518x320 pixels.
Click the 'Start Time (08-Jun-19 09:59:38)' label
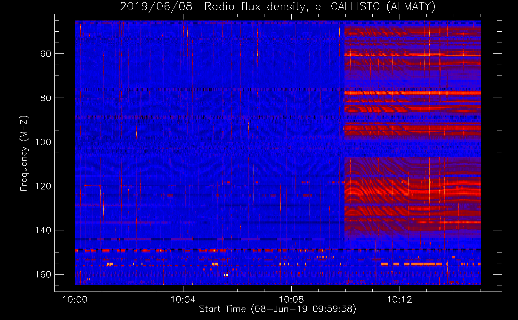pos(278,309)
